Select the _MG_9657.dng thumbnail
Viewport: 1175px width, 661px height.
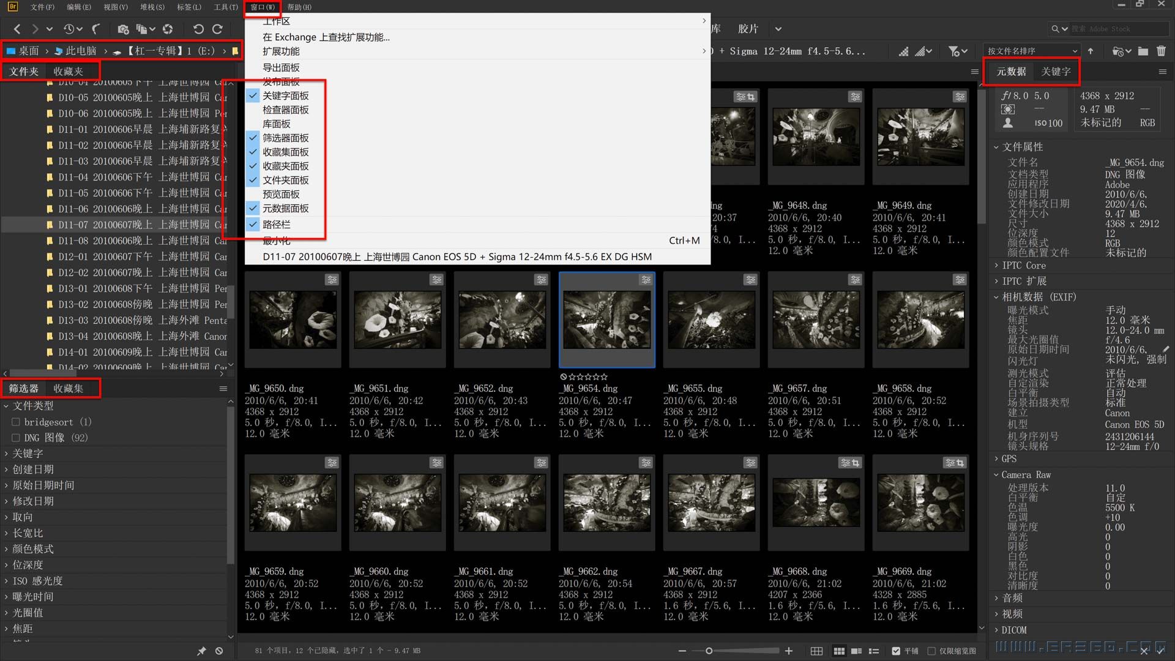pyautogui.click(x=816, y=319)
